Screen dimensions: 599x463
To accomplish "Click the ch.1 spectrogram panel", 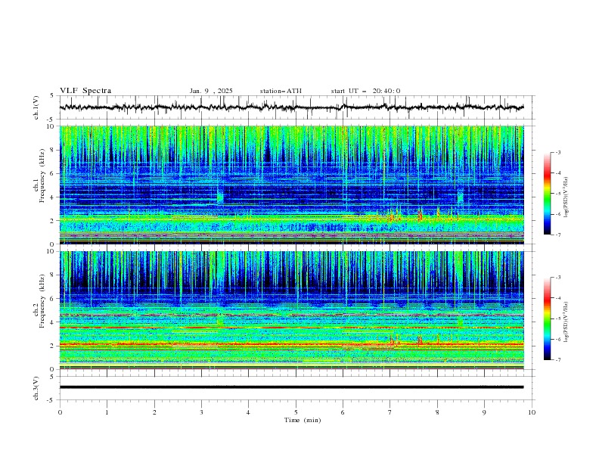I will (291, 185).
